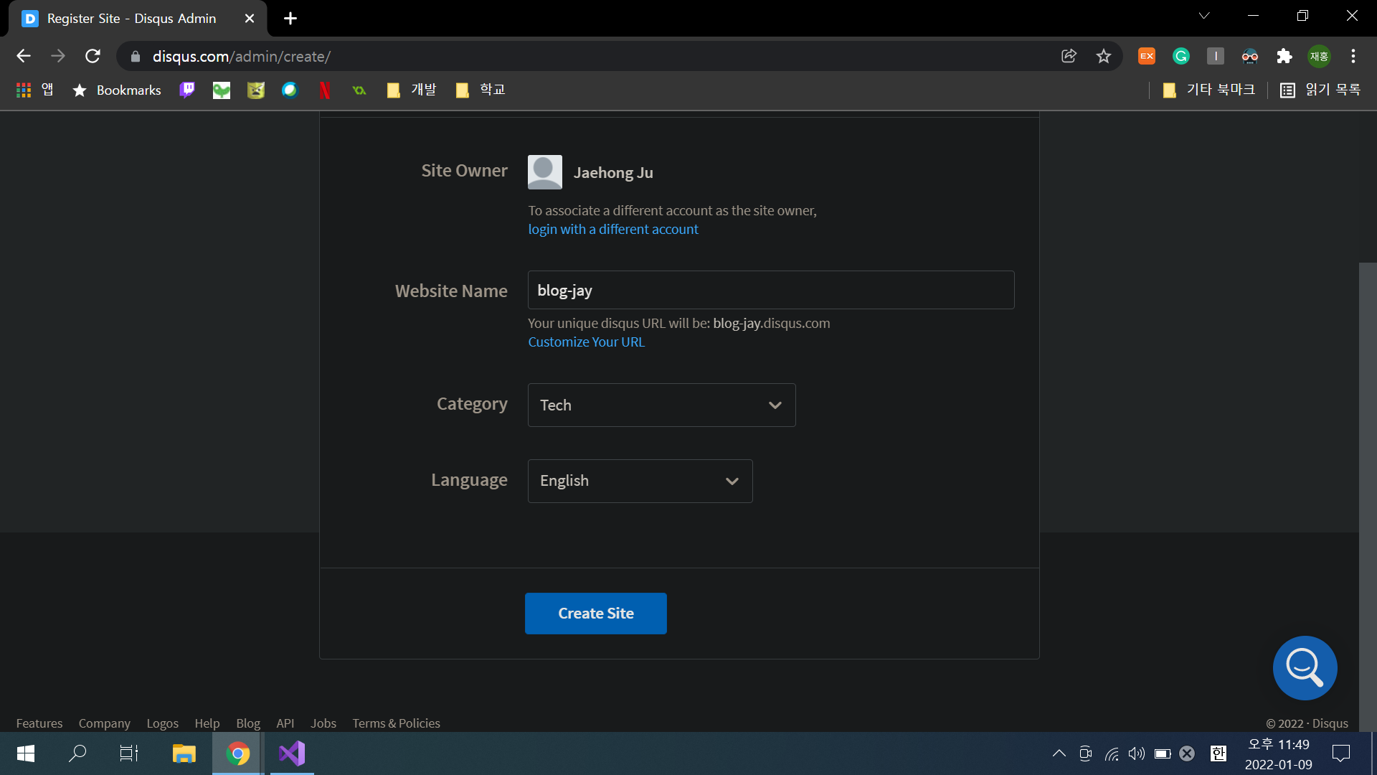The image size is (1377, 775).
Task: Open the Extensions puzzle piece menu
Action: point(1284,56)
